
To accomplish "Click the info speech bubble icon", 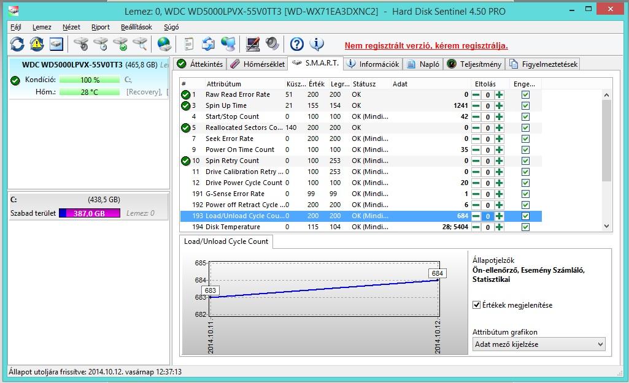I will [317, 44].
